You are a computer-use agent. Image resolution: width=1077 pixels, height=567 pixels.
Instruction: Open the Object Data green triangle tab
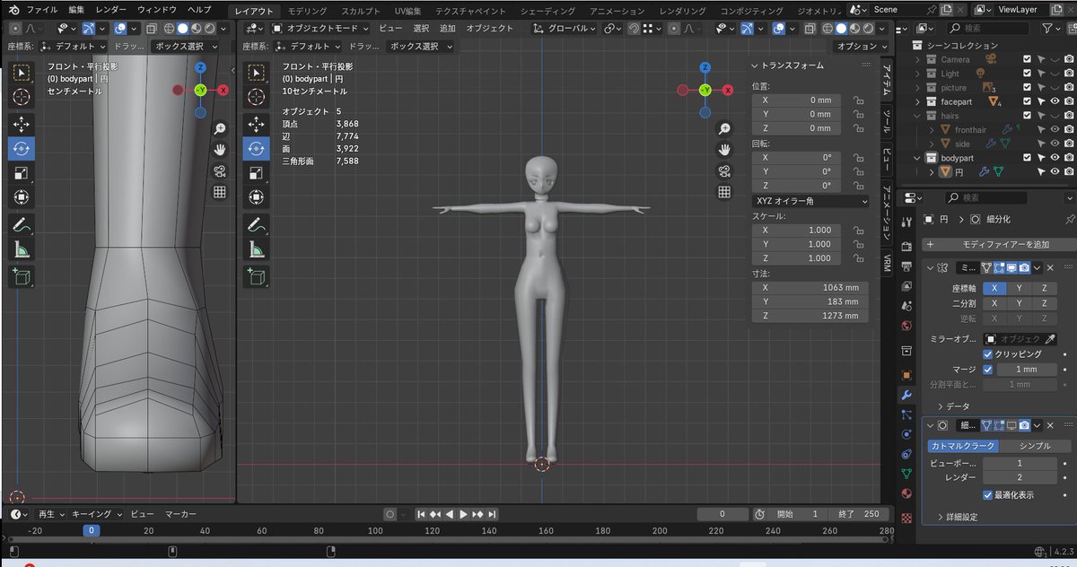tap(906, 474)
